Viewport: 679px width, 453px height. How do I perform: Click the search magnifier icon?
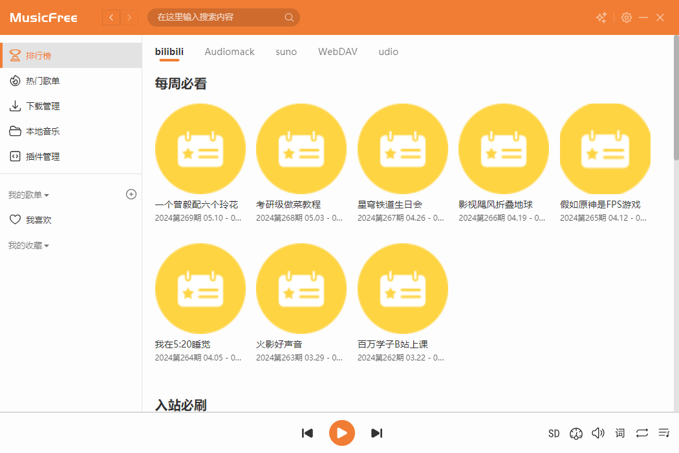pos(289,17)
